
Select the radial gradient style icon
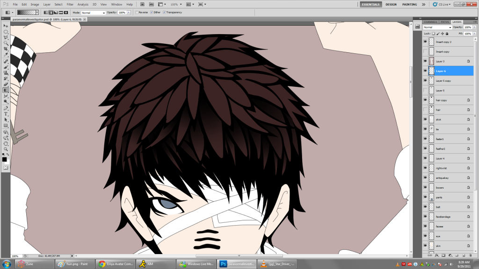(51, 13)
